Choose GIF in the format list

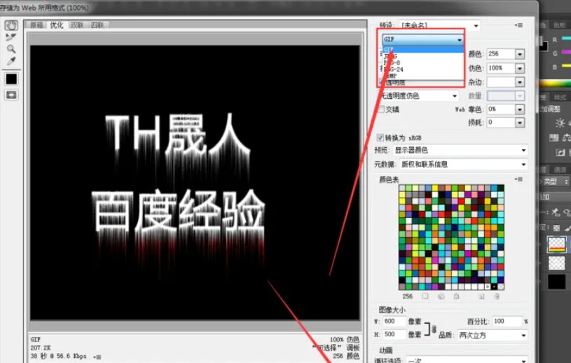click(422, 49)
